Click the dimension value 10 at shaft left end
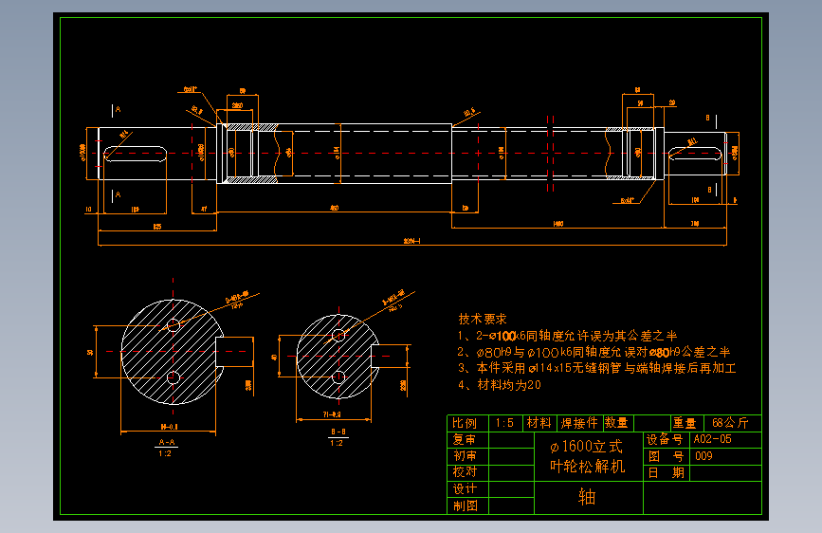Screen dimensions: 822x533 88,210
